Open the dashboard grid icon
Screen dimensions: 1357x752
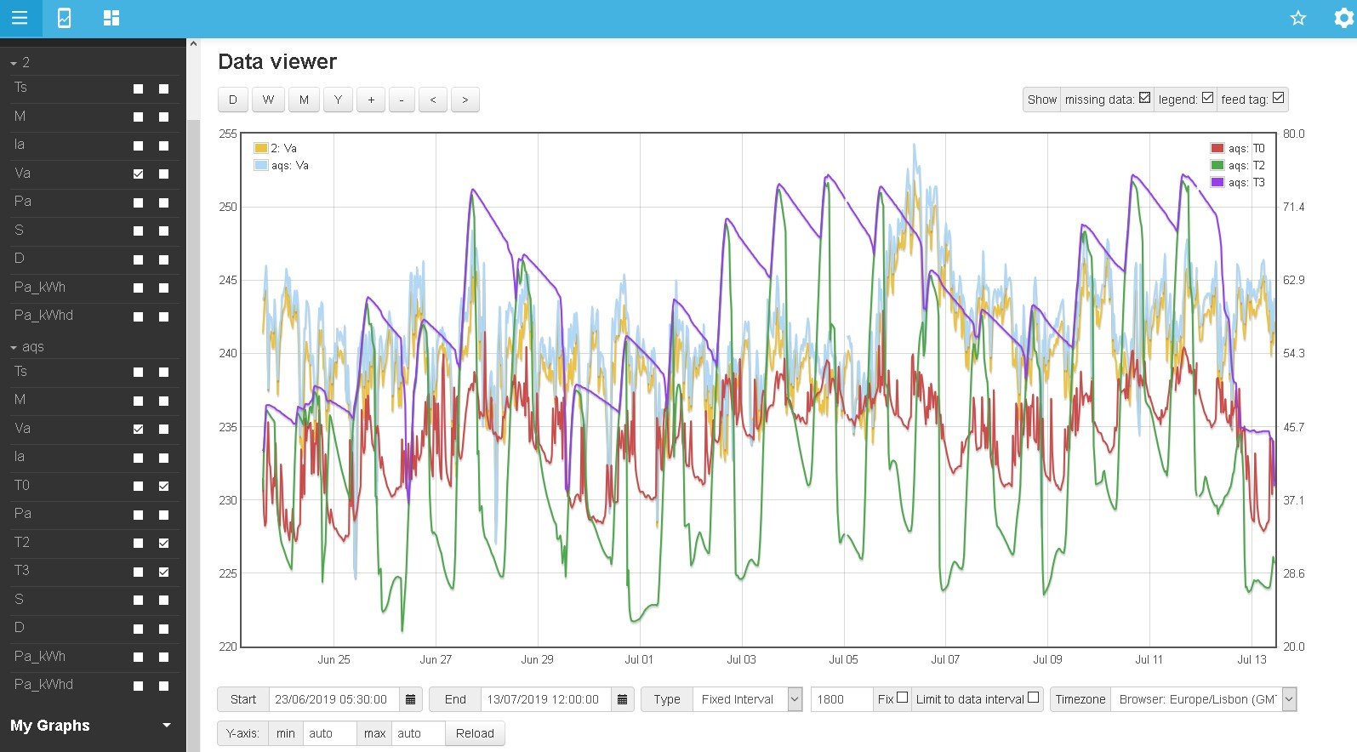tap(111, 18)
